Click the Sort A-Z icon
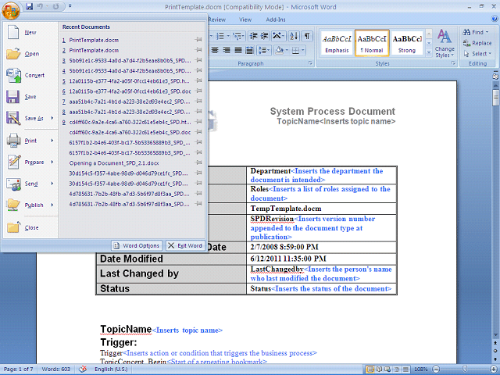This screenshot has width=500, height=375. (294, 36)
